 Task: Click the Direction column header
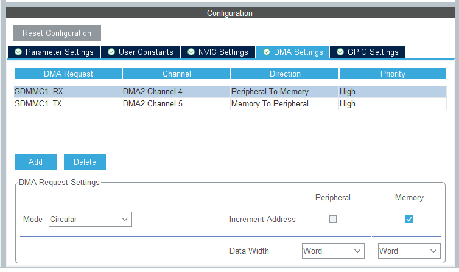[x=285, y=74]
